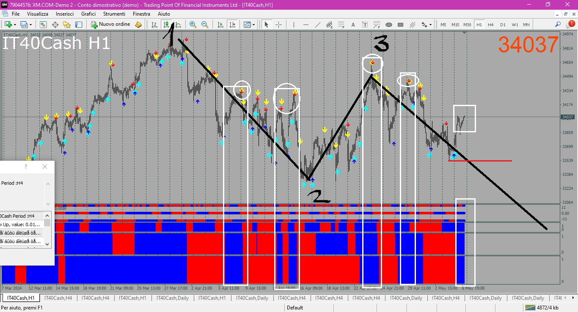Select list row '0Cash Period :H4'
This screenshot has height=312, width=578.
coord(22,216)
